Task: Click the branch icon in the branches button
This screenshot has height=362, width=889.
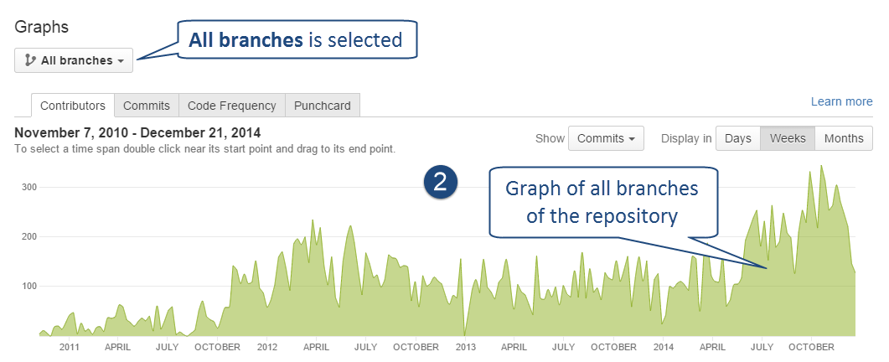Action: pyautogui.click(x=31, y=60)
